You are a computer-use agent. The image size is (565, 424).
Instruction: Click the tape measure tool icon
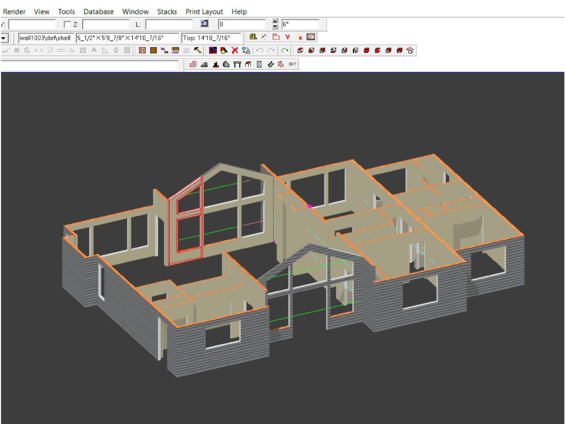click(x=253, y=37)
